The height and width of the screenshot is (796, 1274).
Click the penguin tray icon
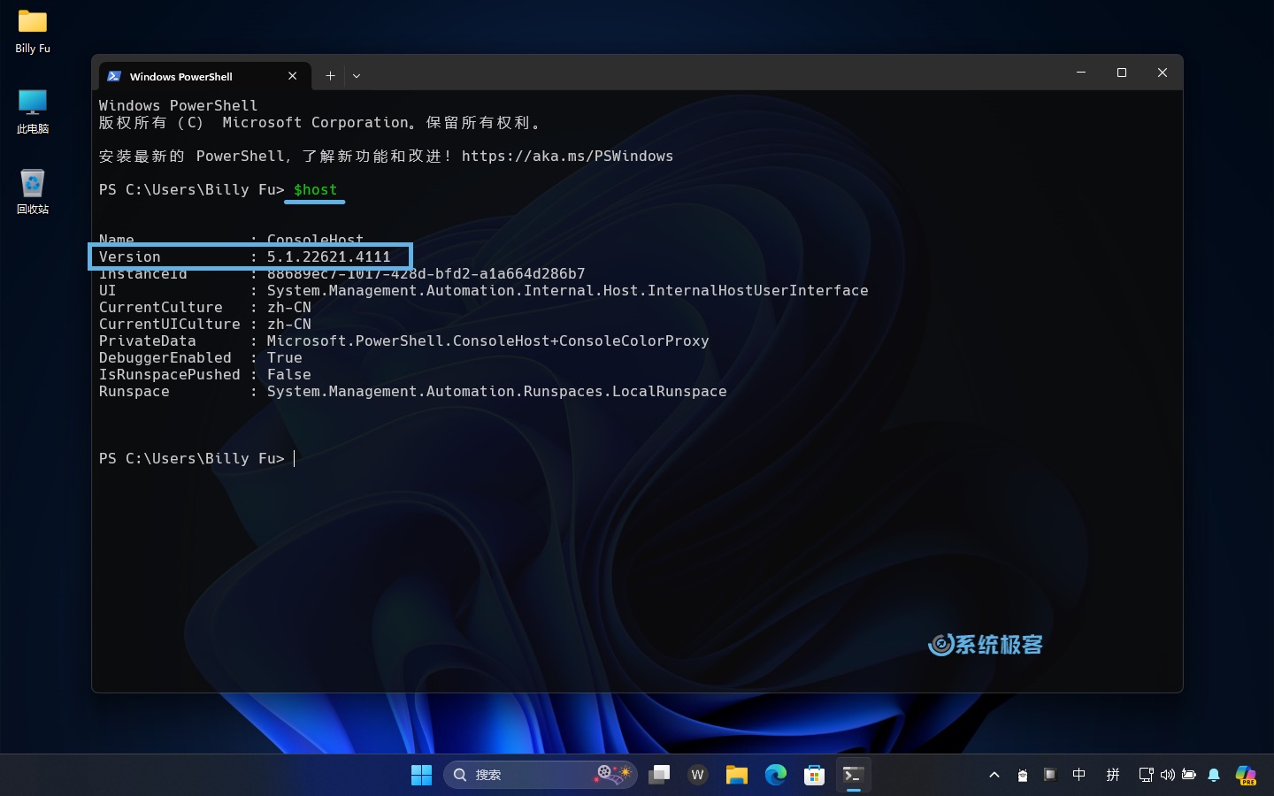(1023, 776)
